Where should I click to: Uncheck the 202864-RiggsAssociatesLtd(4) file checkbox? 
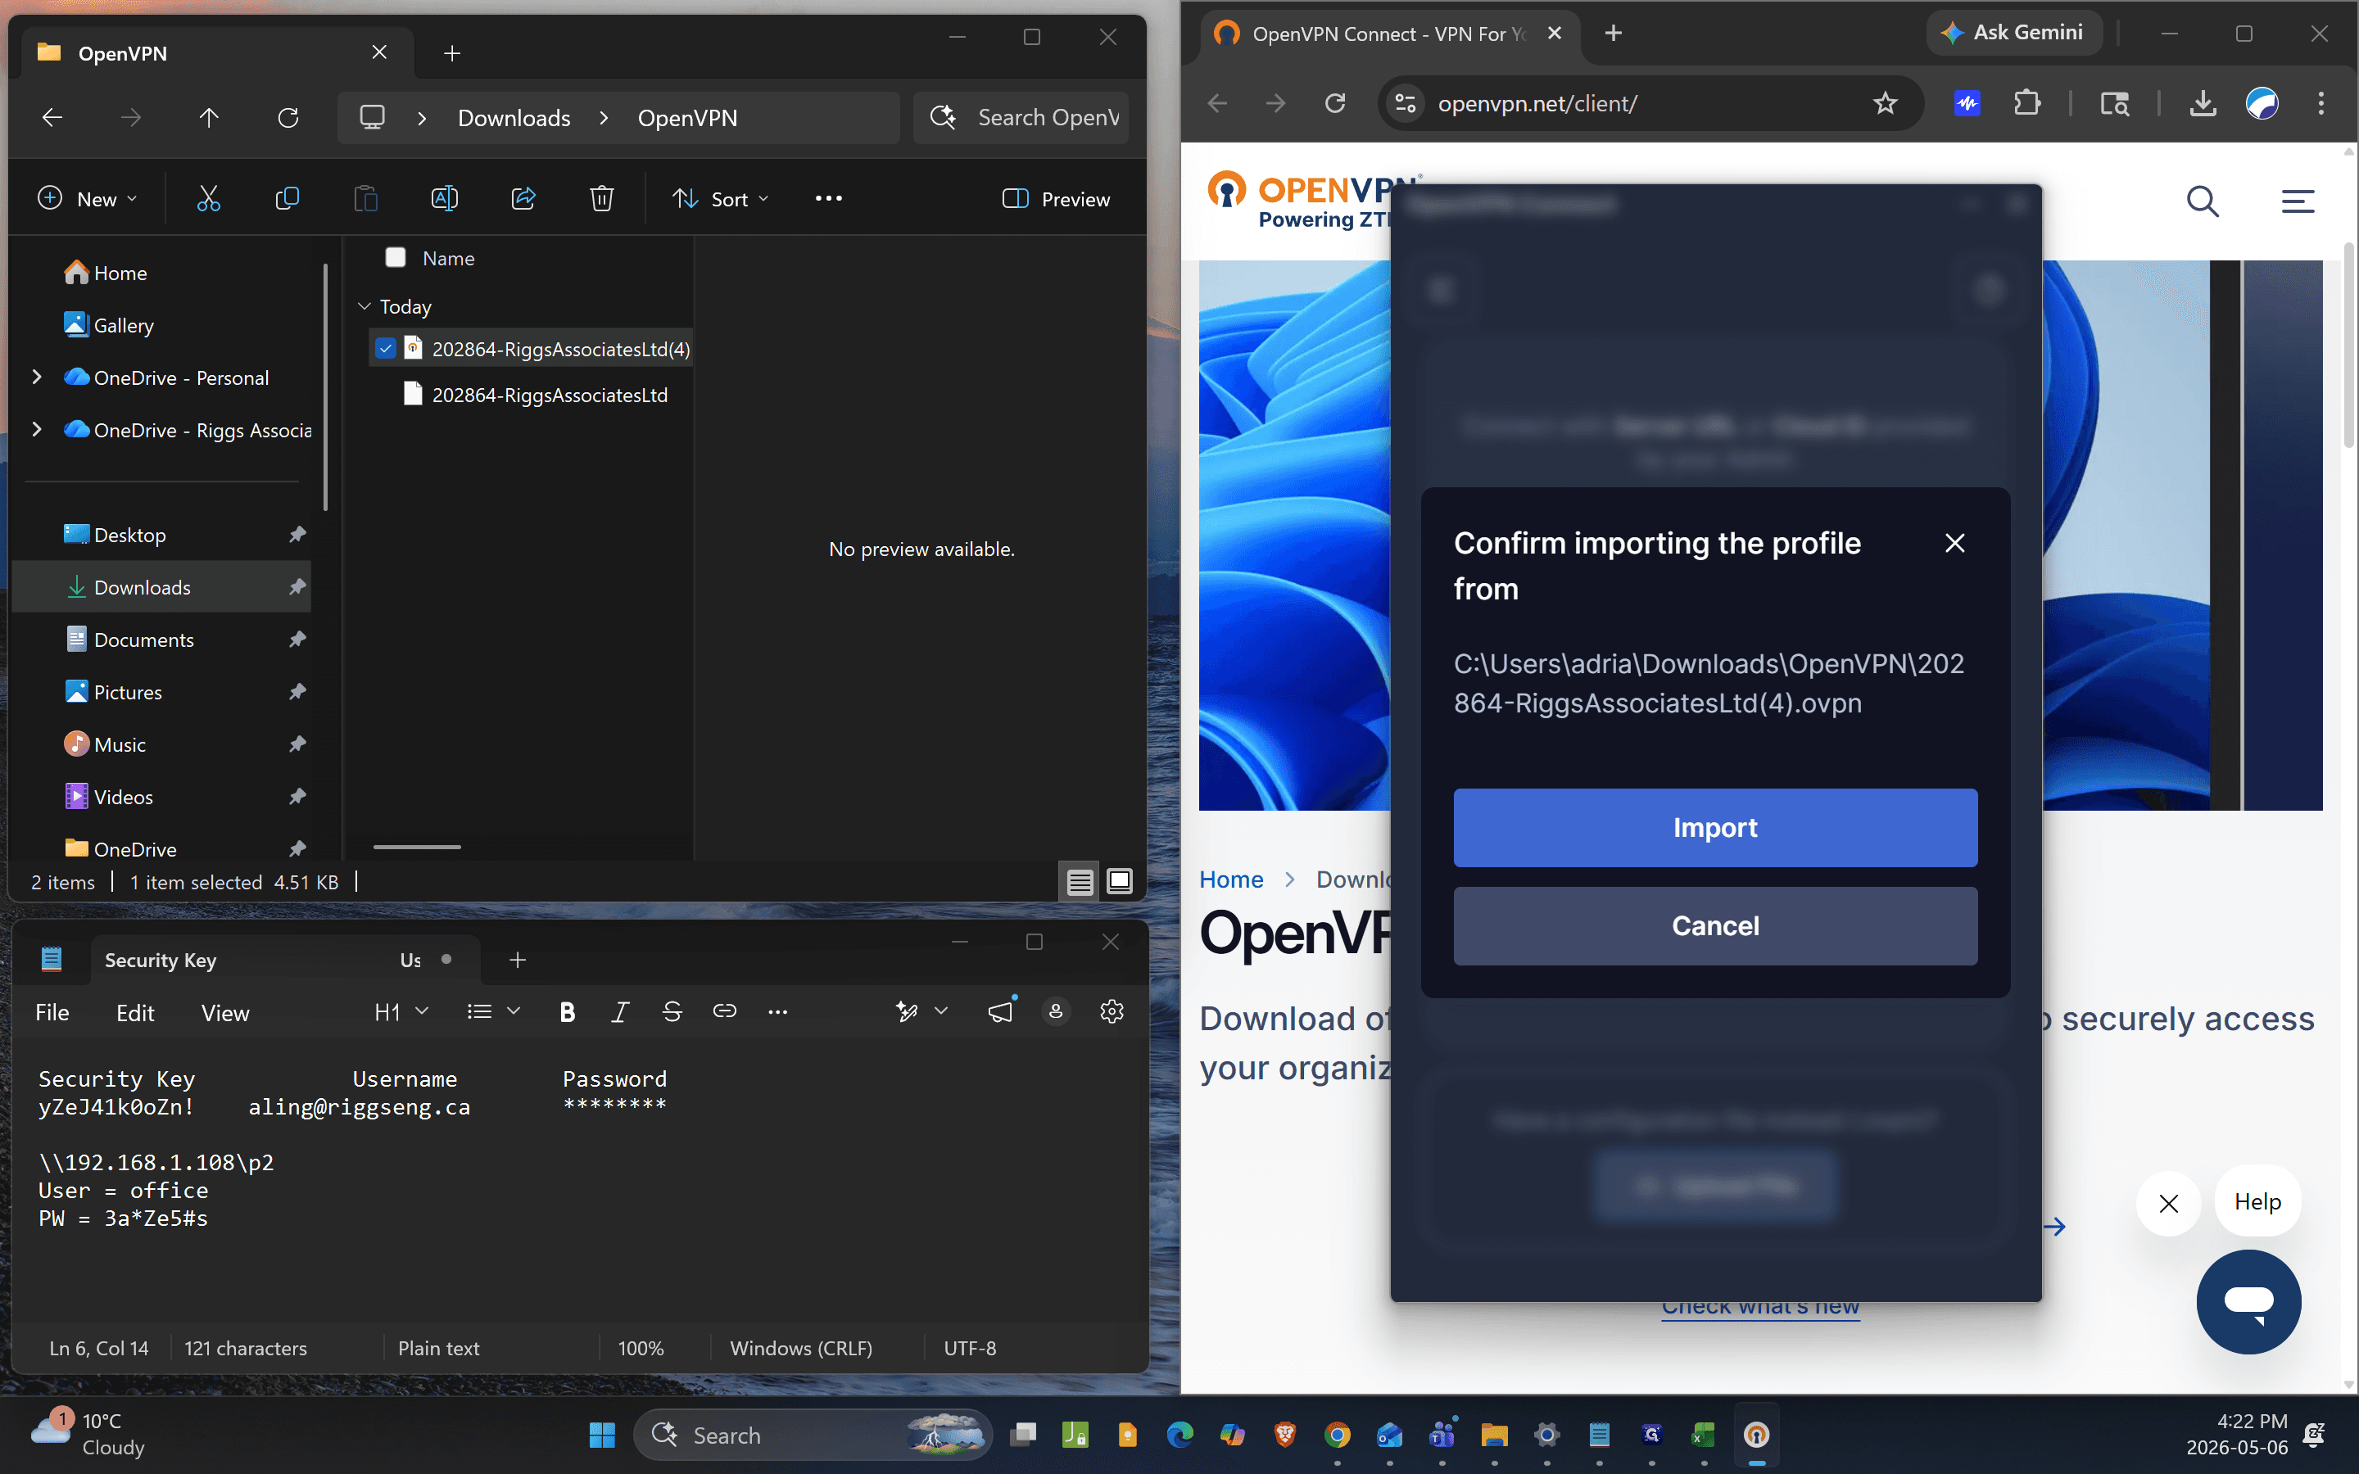pos(386,348)
